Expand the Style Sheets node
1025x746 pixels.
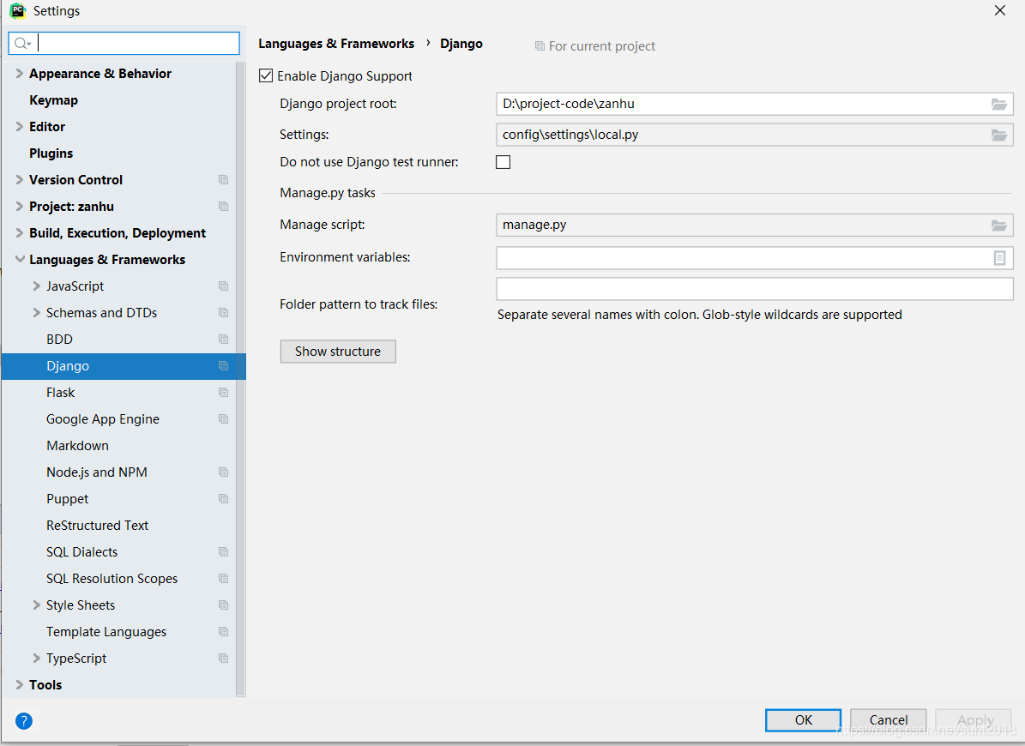pos(37,605)
